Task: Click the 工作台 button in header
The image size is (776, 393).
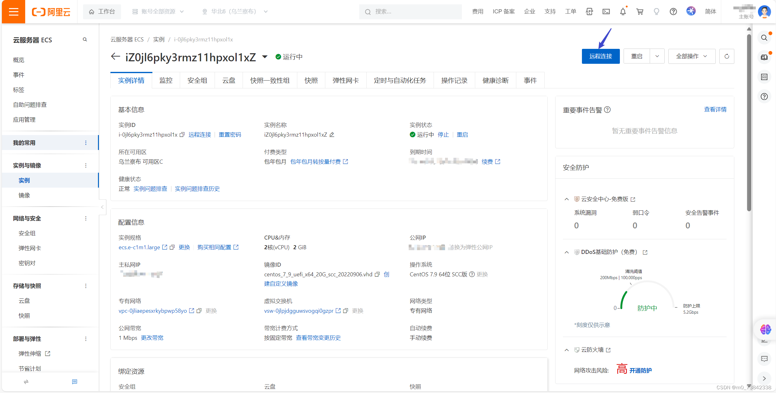Action: click(x=102, y=12)
